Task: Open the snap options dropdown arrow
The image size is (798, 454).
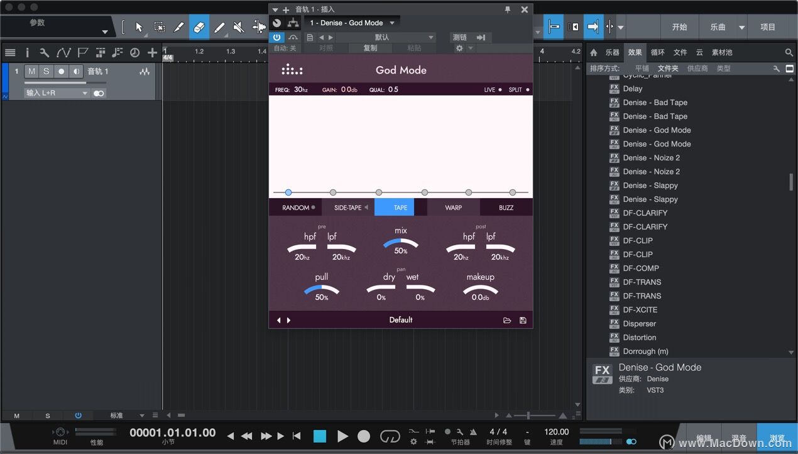Action: tap(621, 27)
